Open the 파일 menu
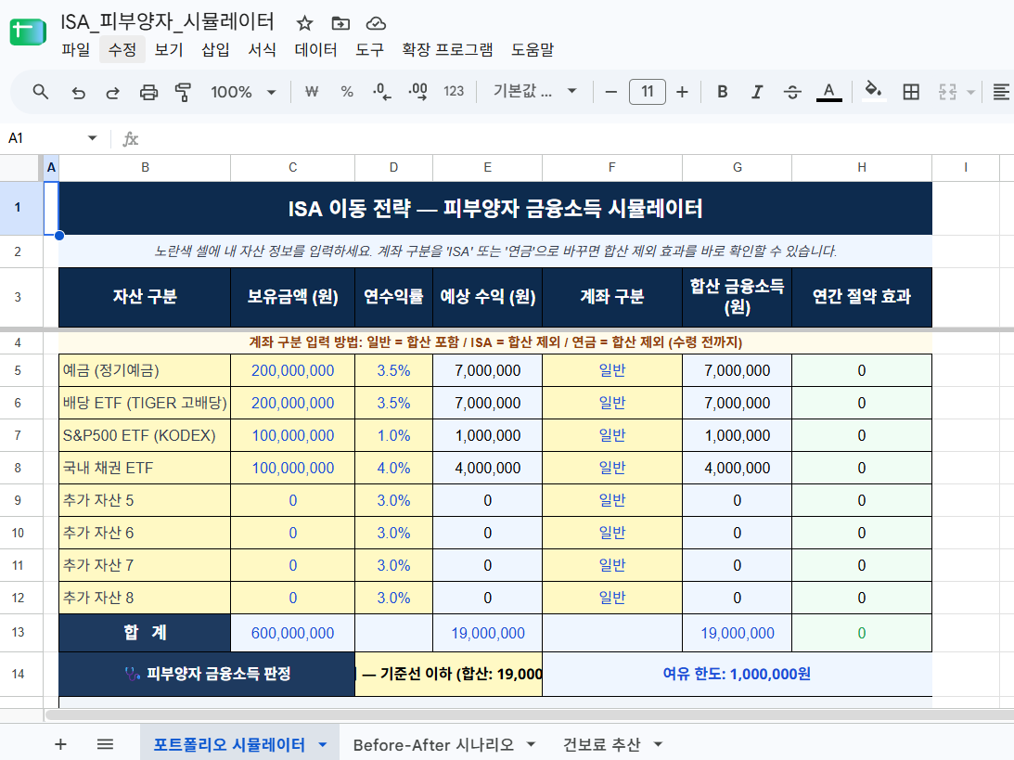The image size is (1014, 760). [76, 50]
